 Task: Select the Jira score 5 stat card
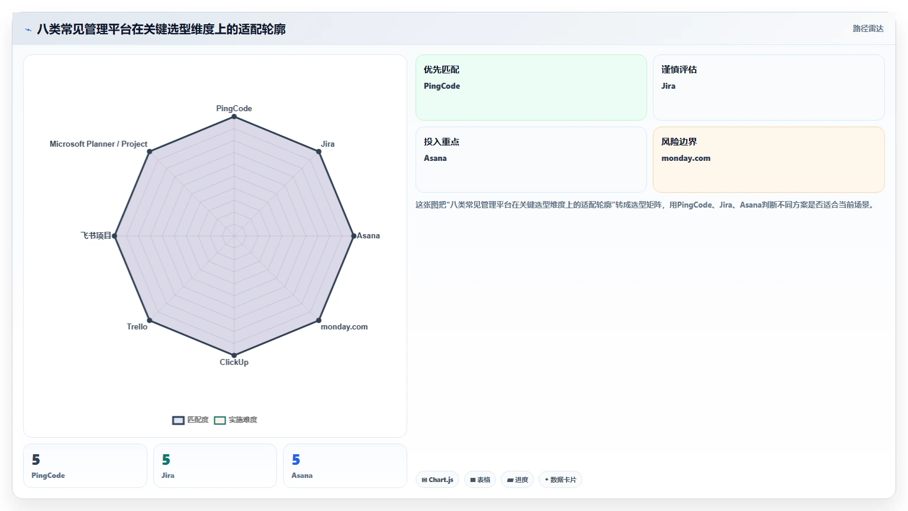[x=215, y=466]
